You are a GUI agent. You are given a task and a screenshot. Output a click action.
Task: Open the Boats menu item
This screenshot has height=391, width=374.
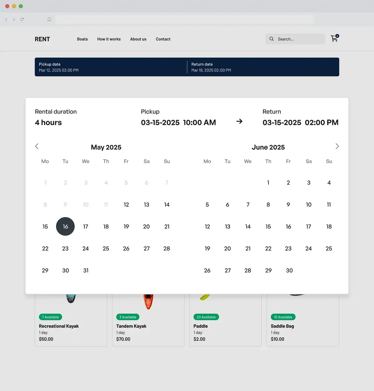point(82,39)
